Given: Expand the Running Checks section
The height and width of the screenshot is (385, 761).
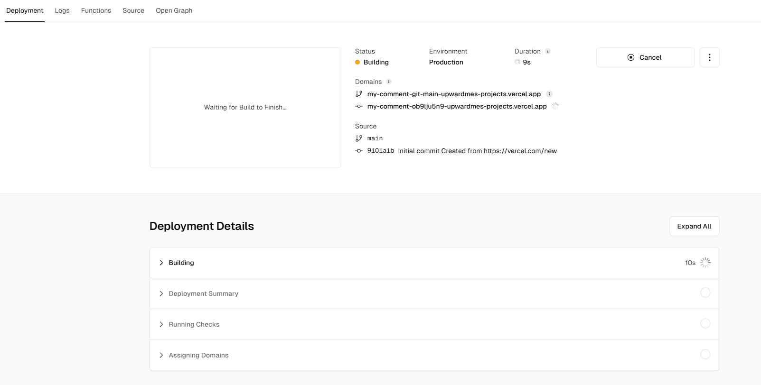Looking at the screenshot, I should [x=434, y=324].
